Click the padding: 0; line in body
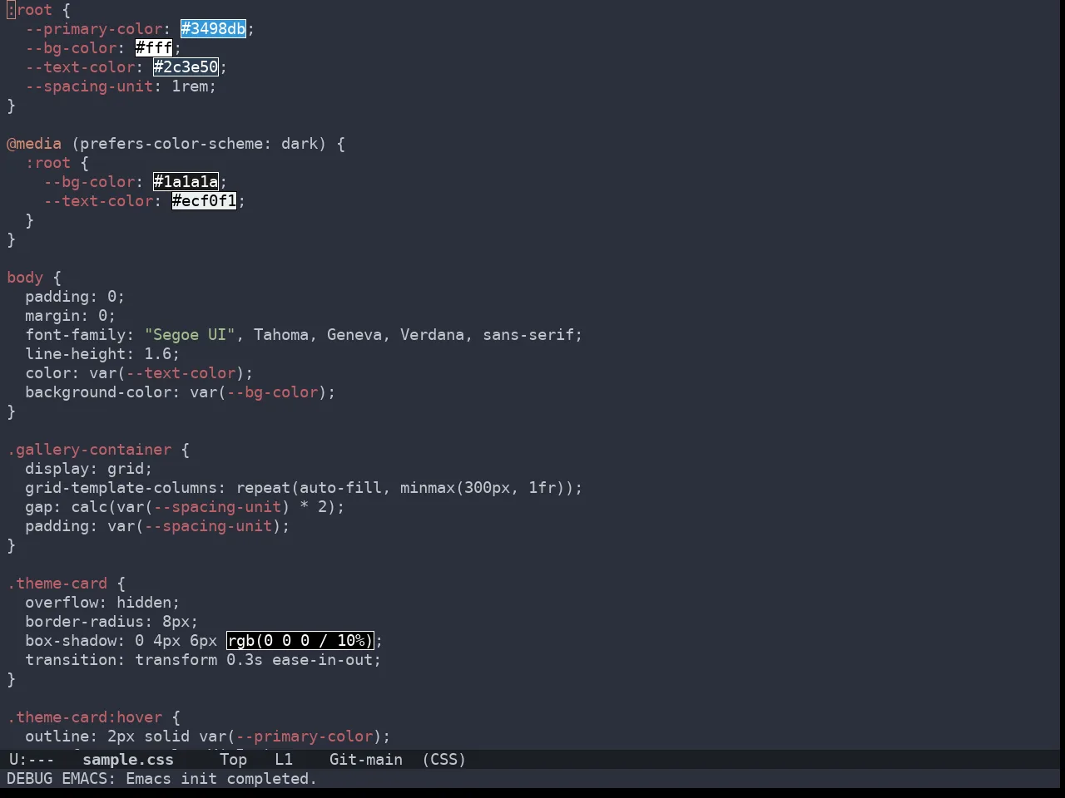Image resolution: width=1065 pixels, height=798 pixels. [75, 297]
